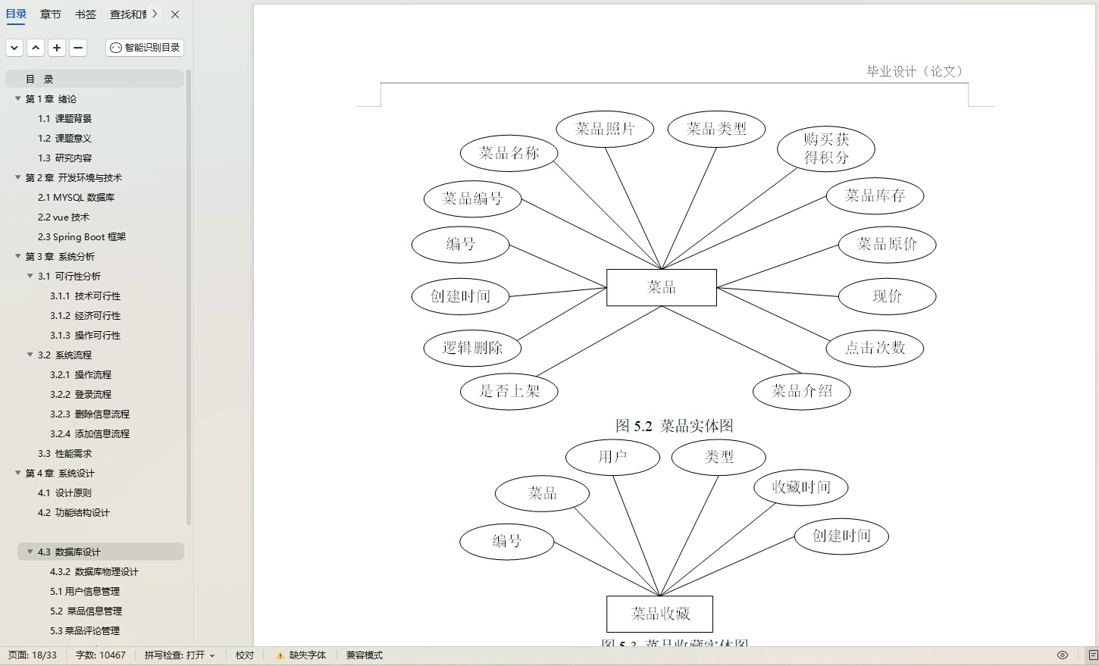Click the 购买获得积分 attribute ellipse
The width and height of the screenshot is (1099, 666).
[x=826, y=149]
